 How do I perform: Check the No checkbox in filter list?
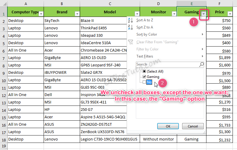click(x=144, y=82)
